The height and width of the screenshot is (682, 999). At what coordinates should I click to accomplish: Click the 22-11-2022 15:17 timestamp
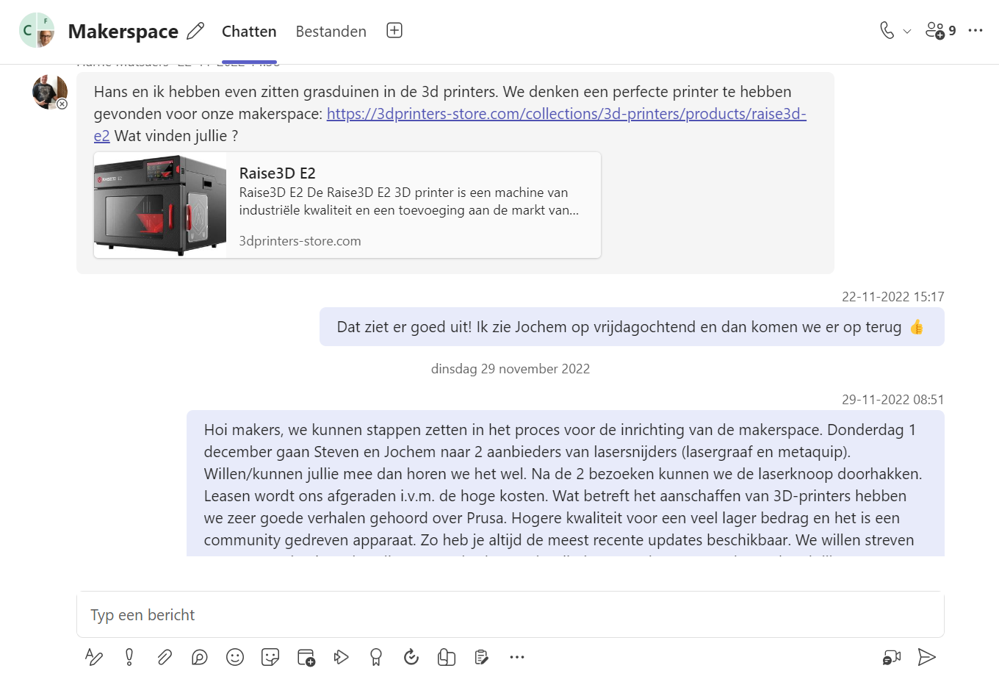[x=892, y=297]
